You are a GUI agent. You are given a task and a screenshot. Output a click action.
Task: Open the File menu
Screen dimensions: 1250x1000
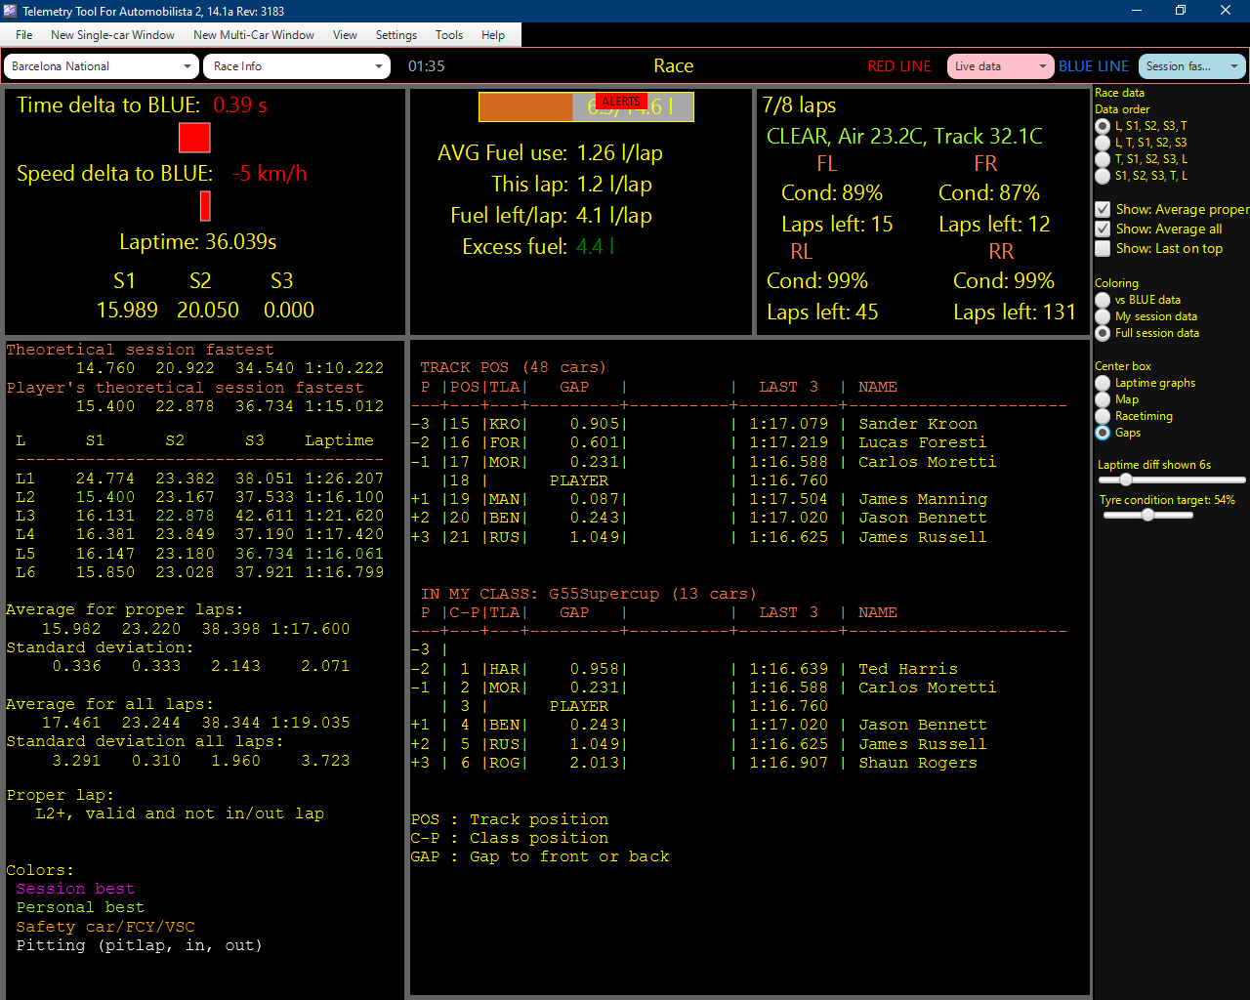click(x=24, y=35)
